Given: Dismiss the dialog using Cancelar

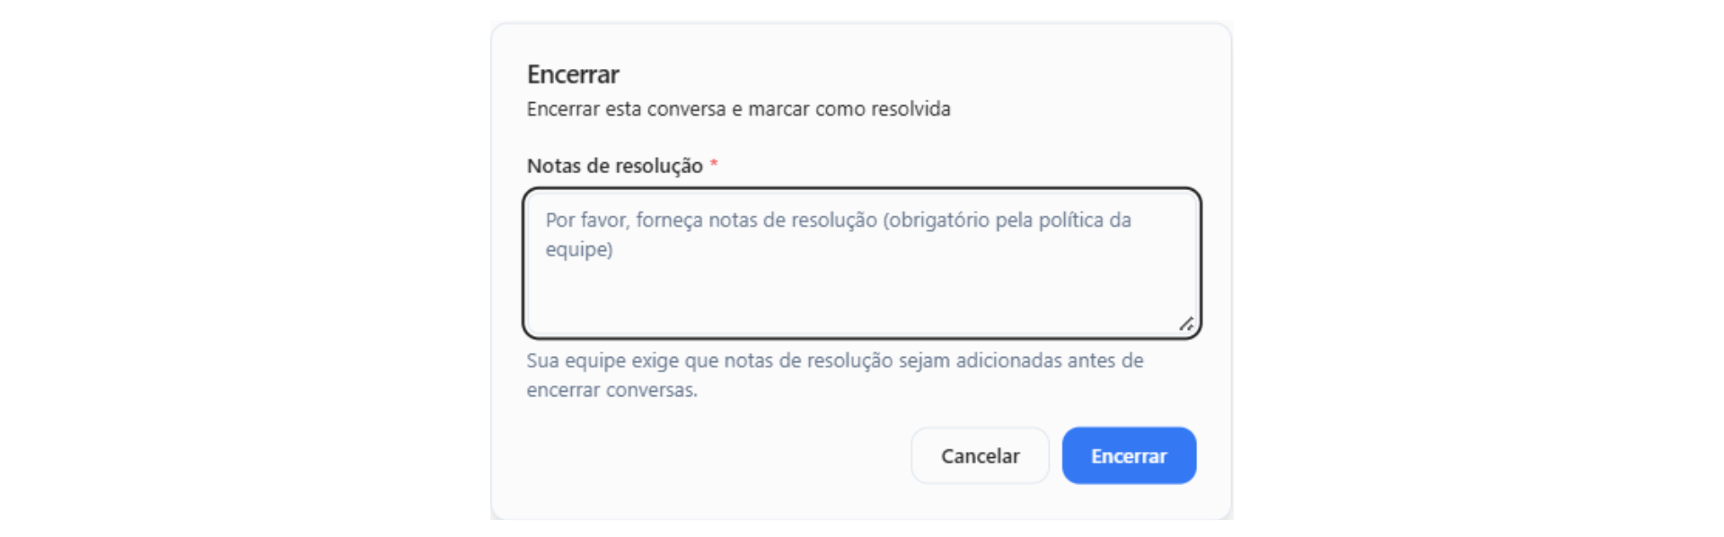Looking at the screenshot, I should click(980, 455).
